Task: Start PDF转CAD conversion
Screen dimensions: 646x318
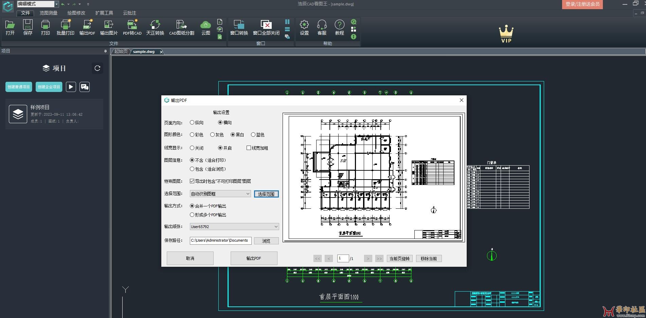Action: tap(132, 28)
